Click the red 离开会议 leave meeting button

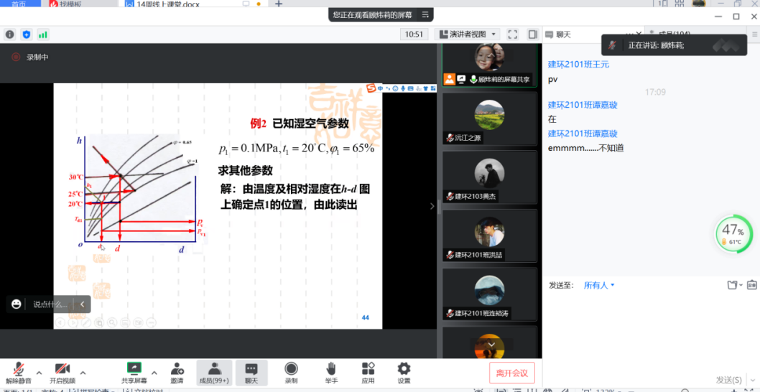point(511,373)
